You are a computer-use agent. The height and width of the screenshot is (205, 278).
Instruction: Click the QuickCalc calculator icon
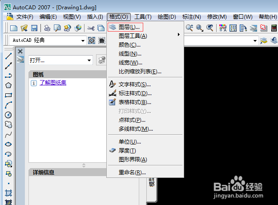pyautogui.click(x=274, y=28)
